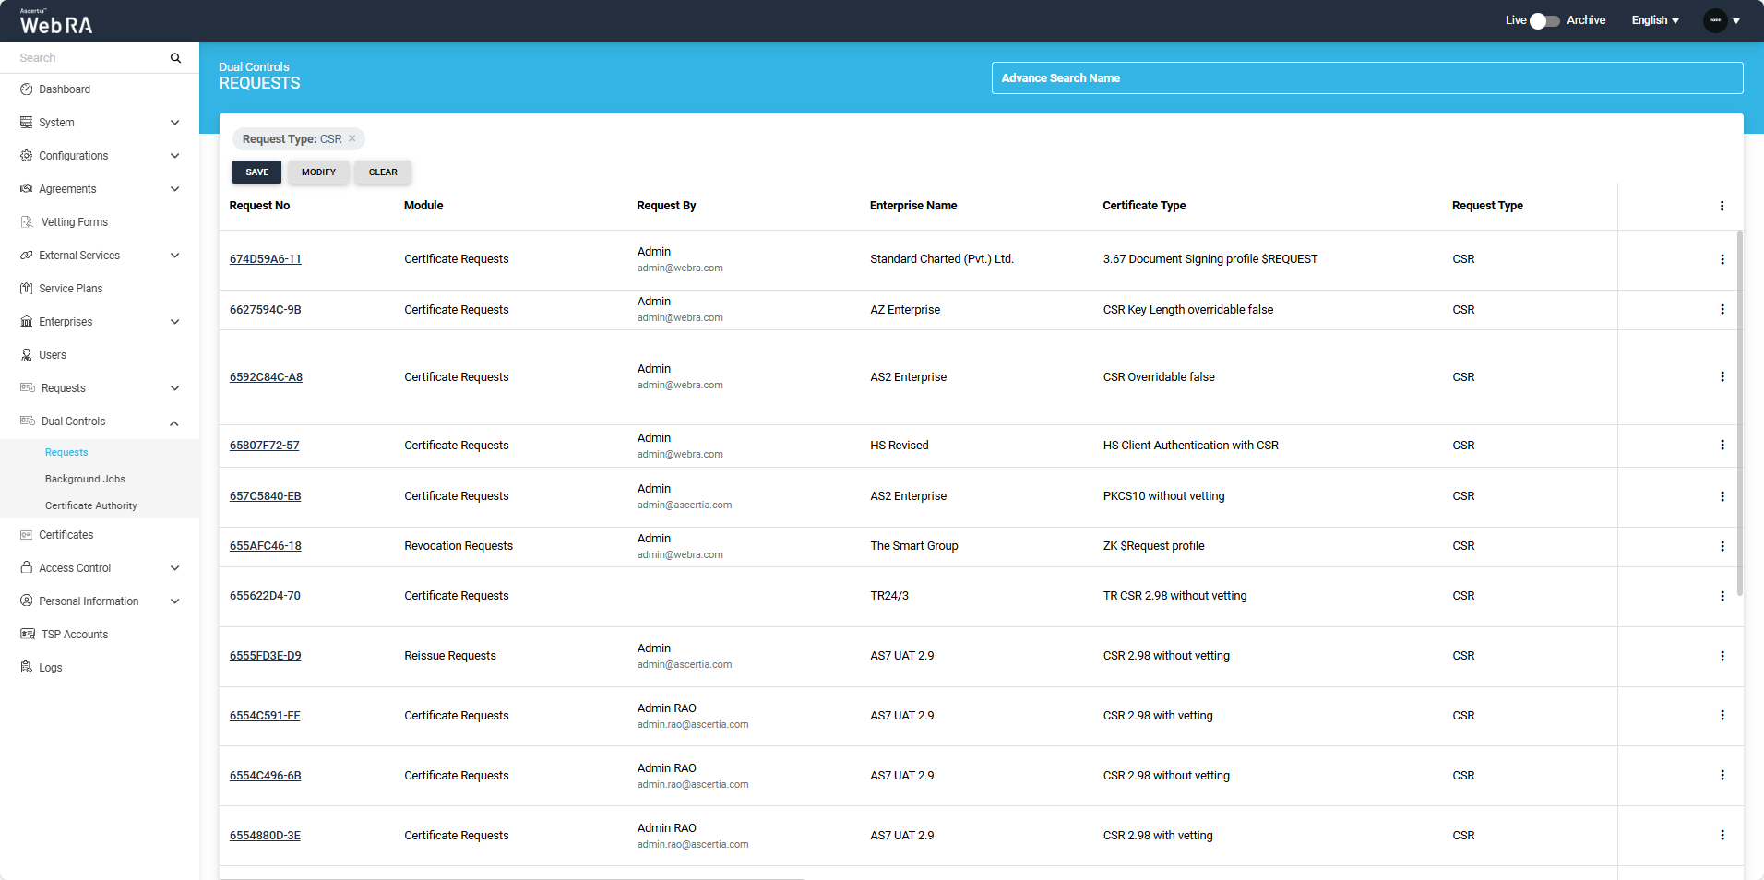Open the column options menu in table header
Viewport: 1764px width, 880px height.
[1722, 206]
